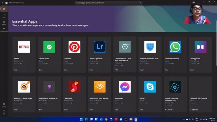Viewport: 217px width, 122px height.
Task: Click the Essential Apps heading
Action: 25,21
